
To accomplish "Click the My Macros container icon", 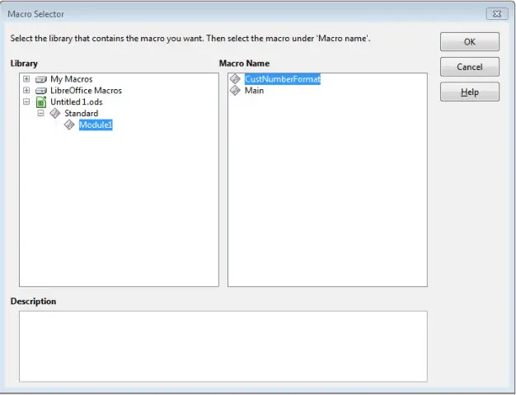I will pos(41,79).
